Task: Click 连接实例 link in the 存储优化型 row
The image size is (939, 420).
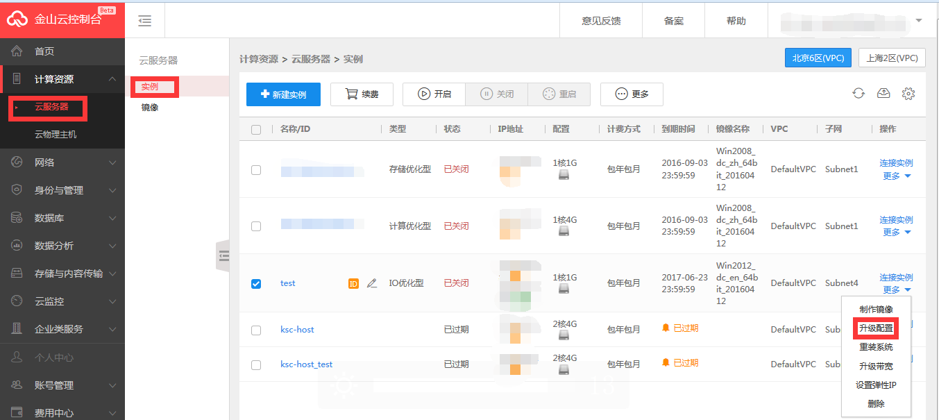Action: point(896,163)
